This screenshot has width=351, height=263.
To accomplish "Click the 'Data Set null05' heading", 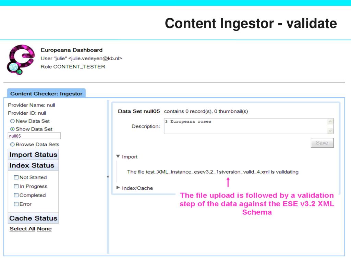I will pos(139,111).
